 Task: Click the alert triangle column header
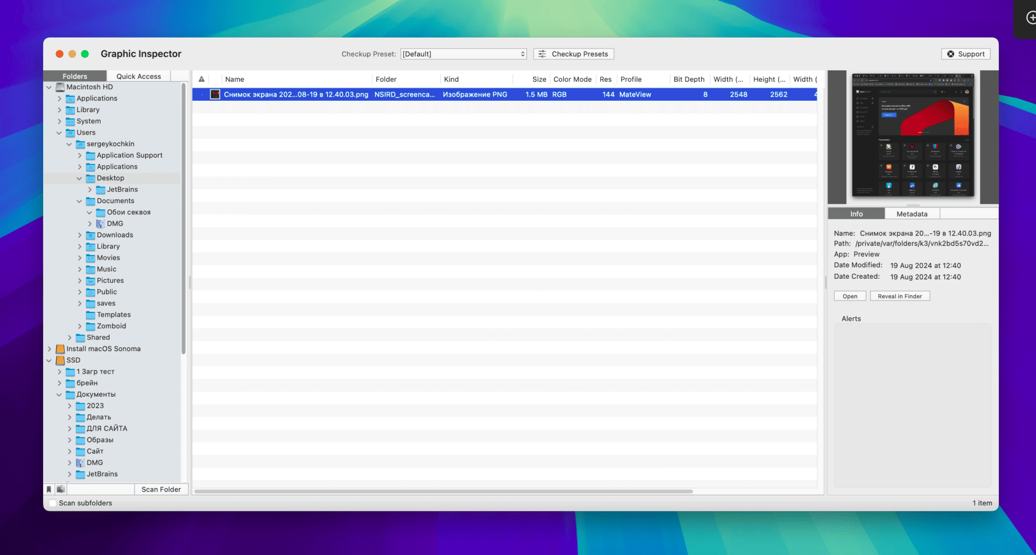tap(201, 79)
